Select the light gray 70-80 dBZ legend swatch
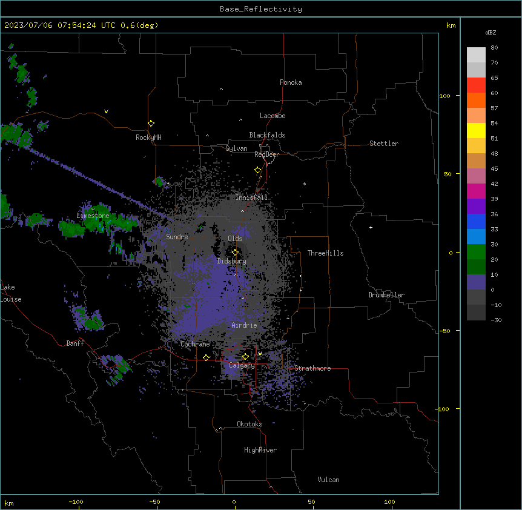Image resolution: width=522 pixels, height=510 pixels. point(476,55)
